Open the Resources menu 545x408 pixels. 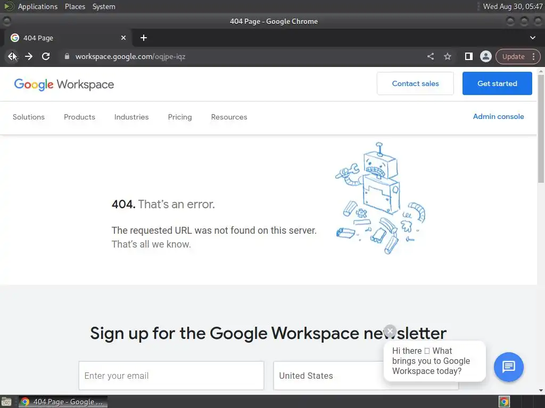click(229, 117)
